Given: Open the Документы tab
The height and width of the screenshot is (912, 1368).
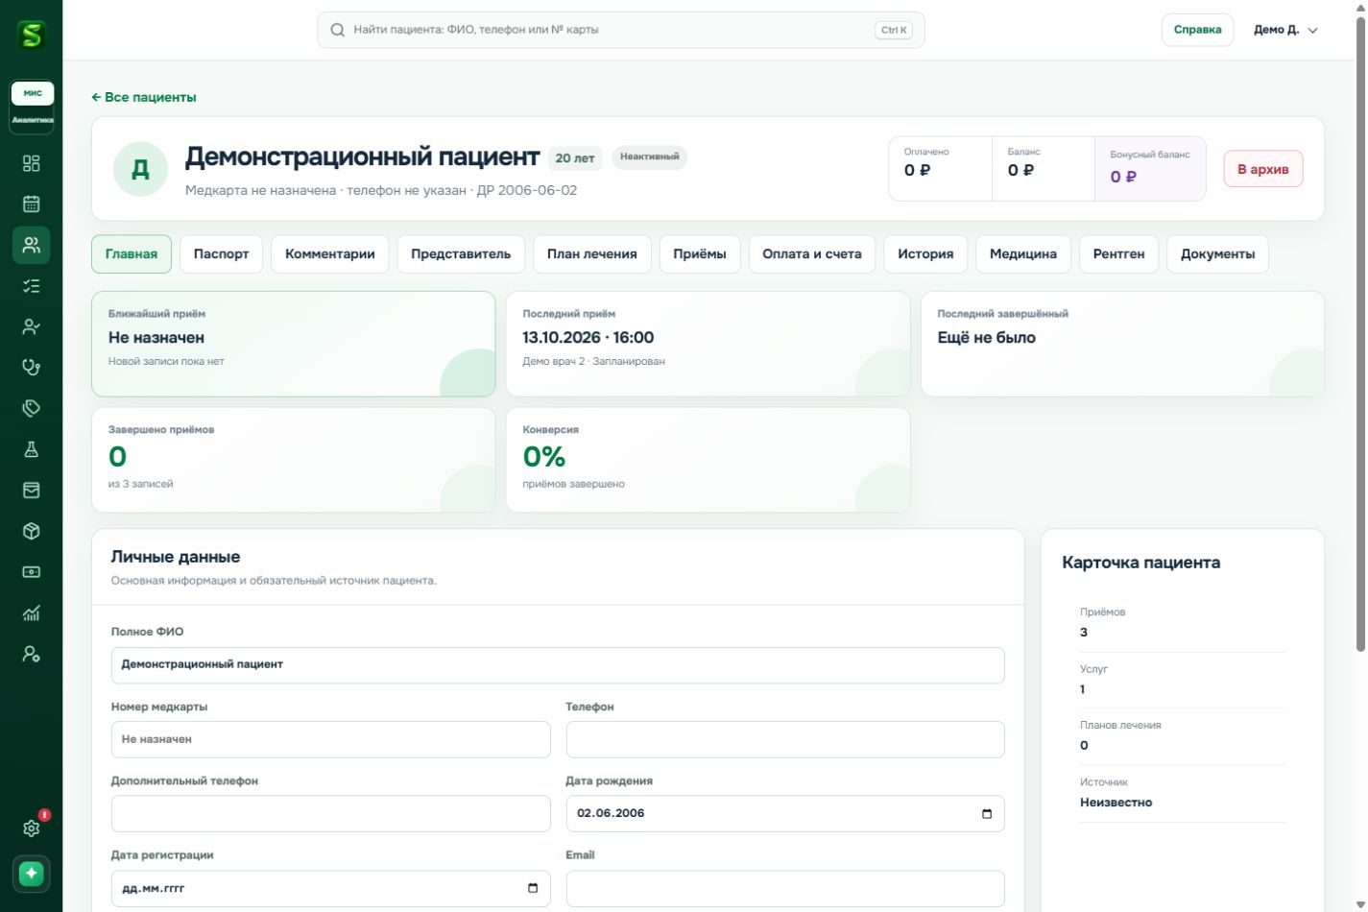Looking at the screenshot, I should tap(1217, 253).
